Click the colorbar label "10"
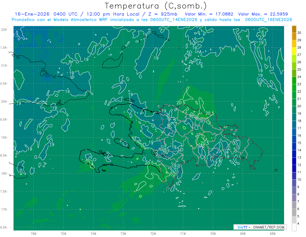The width and height of the screenshot is (306, 237). (x=299, y=179)
